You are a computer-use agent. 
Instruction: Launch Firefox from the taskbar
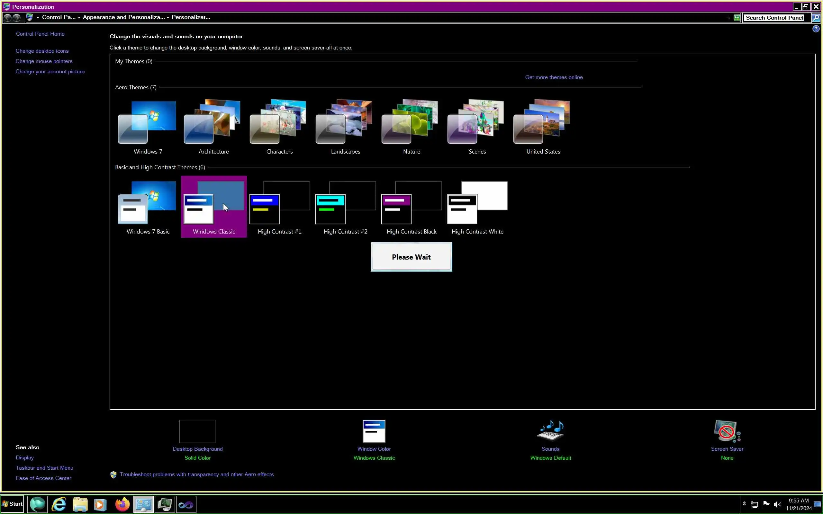122,504
